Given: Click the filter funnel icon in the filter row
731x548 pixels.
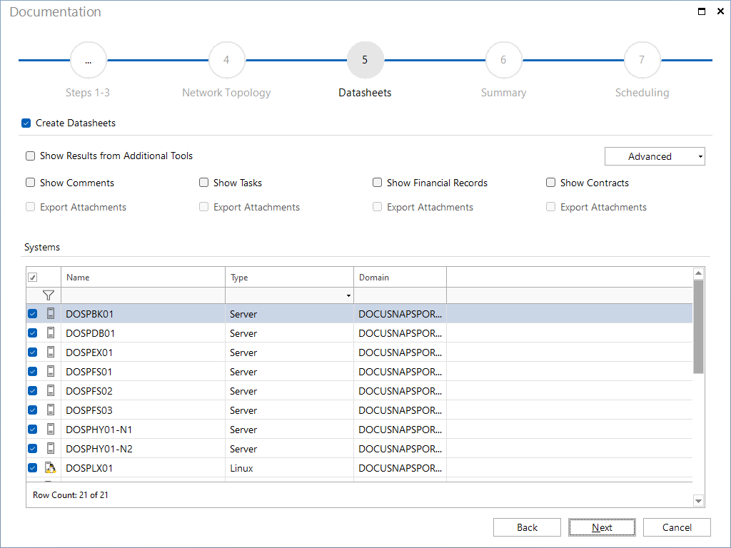Looking at the screenshot, I should click(x=49, y=295).
